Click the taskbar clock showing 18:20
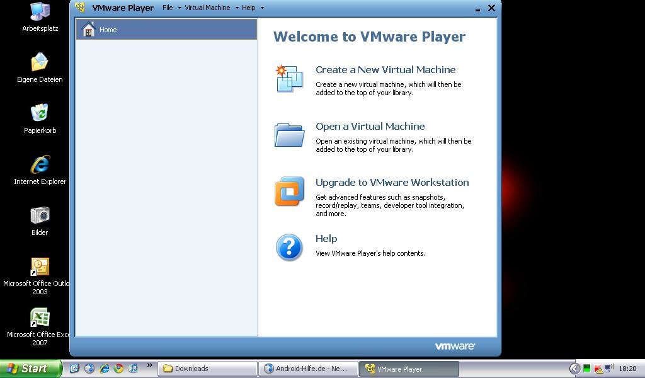Screen dimensions: 645x378 (x=627, y=369)
